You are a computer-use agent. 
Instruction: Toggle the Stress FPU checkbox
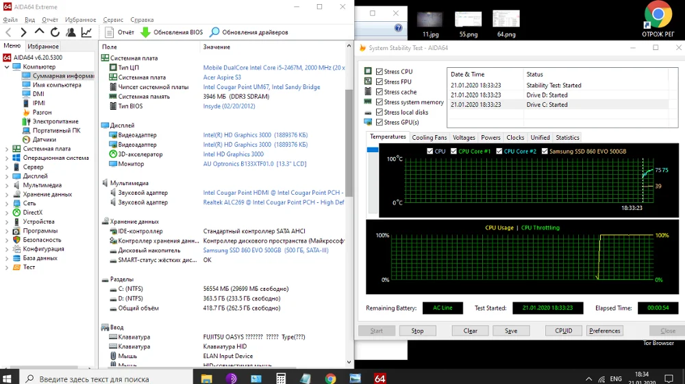tap(379, 82)
